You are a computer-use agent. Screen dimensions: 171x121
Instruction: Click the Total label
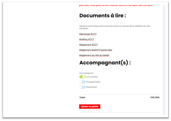[x=82, y=97]
